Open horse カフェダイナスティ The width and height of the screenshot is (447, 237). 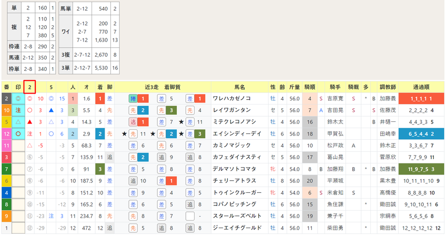click(237, 157)
